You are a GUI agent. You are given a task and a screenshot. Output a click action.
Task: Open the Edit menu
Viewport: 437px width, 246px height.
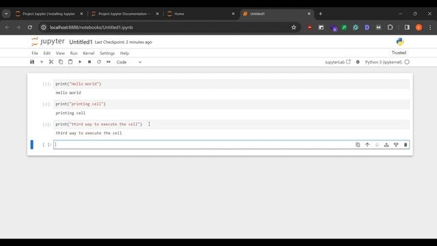[x=47, y=53]
